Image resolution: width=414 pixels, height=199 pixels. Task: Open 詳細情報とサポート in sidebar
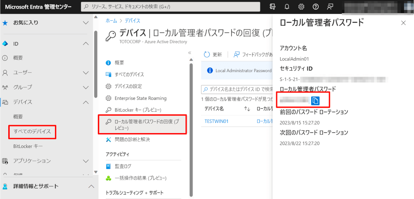click(x=36, y=186)
